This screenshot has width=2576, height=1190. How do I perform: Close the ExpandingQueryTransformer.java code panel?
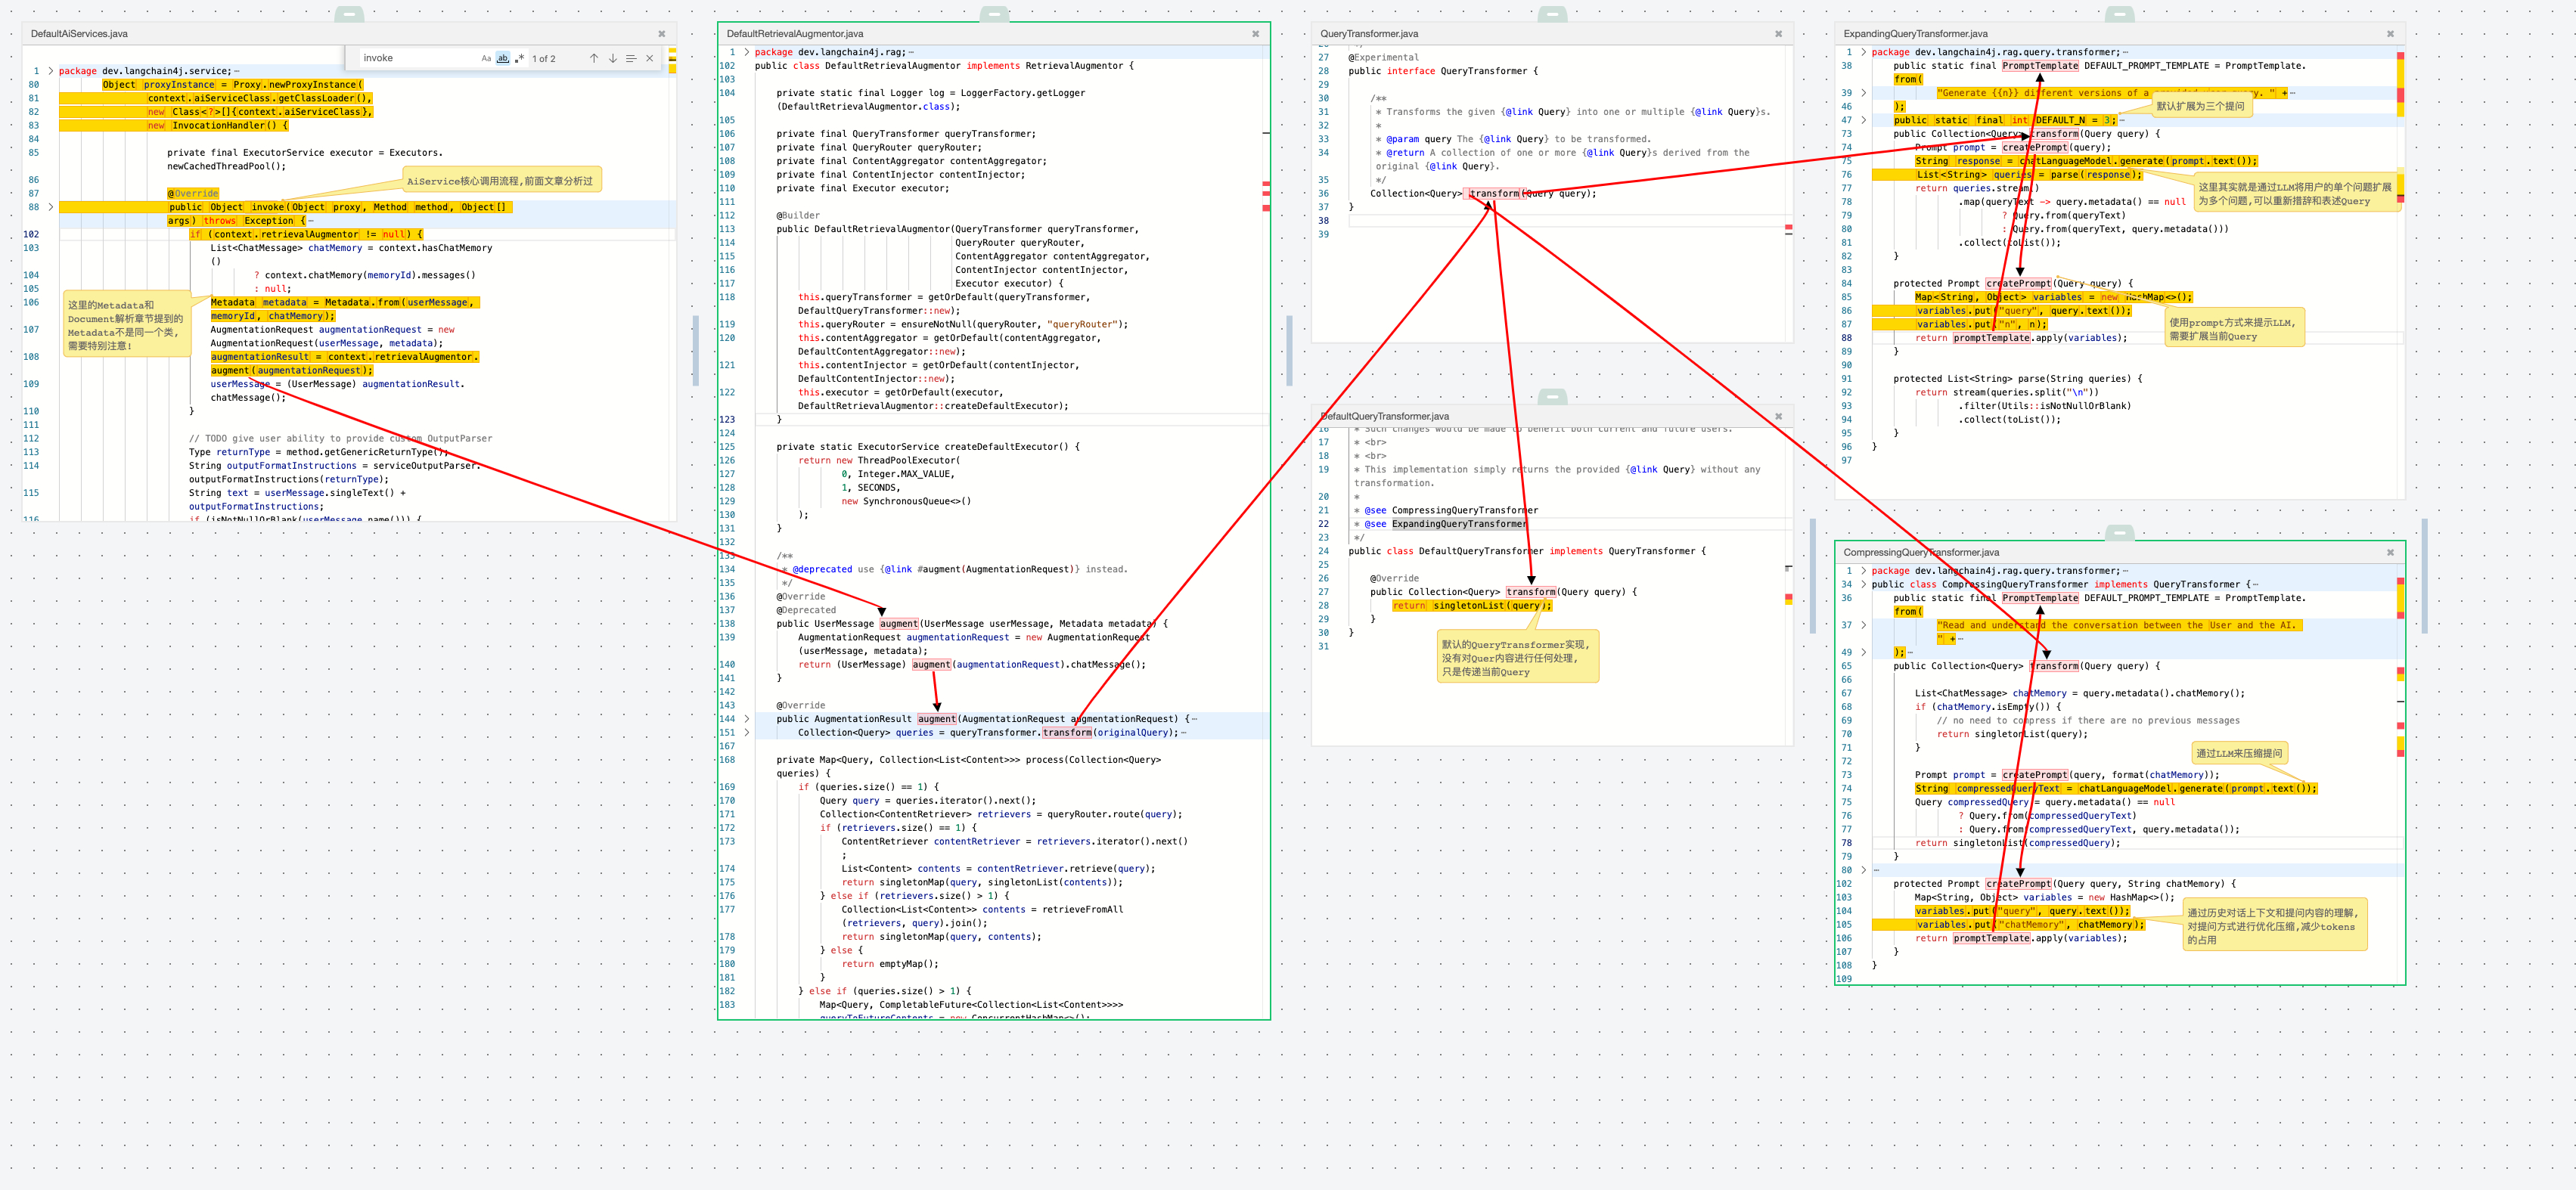(x=2391, y=34)
